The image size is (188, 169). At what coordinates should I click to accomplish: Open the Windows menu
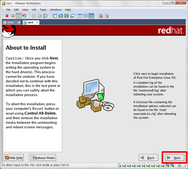[x=56, y=10]
